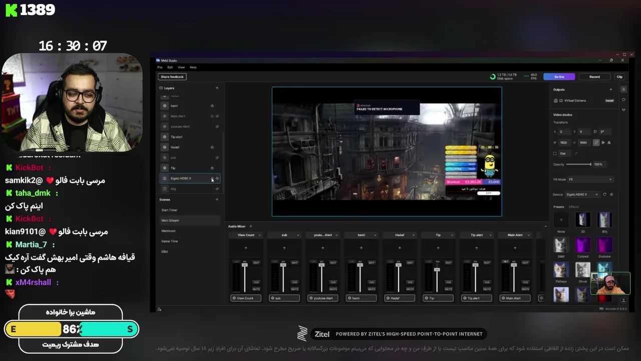The height and width of the screenshot is (361, 641).
Task: Open device settings gear beside the Device dropdown
Action: tap(611, 195)
